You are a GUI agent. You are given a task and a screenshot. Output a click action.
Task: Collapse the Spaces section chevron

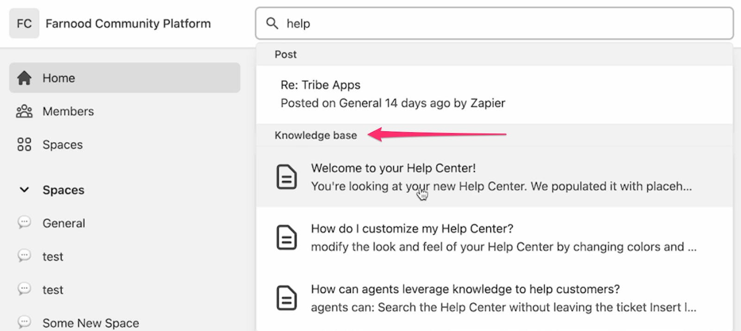pos(24,190)
